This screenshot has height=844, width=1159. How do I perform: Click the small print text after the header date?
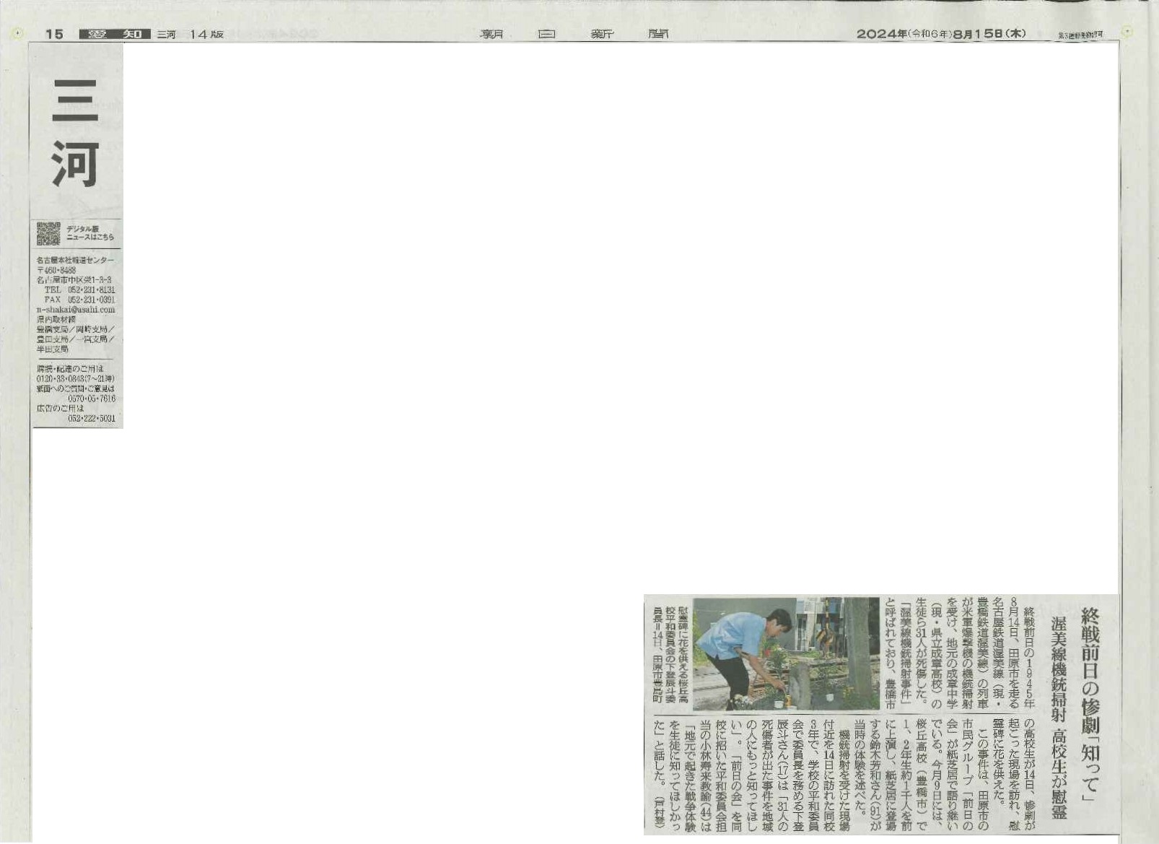1081,34
